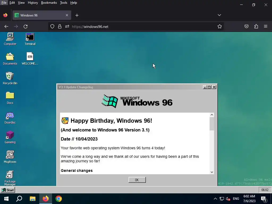Open the Terminal shortcut icon
Image resolution: width=272 pixels, height=204 pixels.
click(x=30, y=39)
